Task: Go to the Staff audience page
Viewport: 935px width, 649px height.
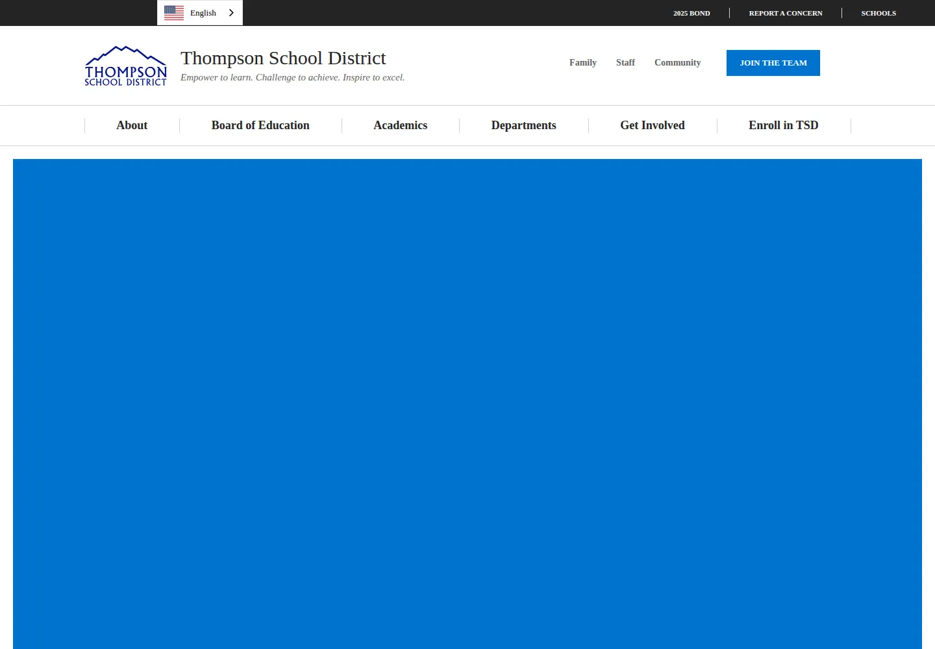Action: click(x=625, y=63)
